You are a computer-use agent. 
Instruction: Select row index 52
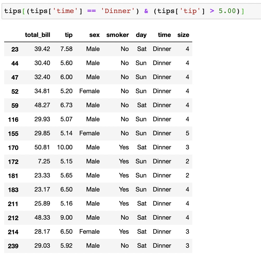point(15,91)
